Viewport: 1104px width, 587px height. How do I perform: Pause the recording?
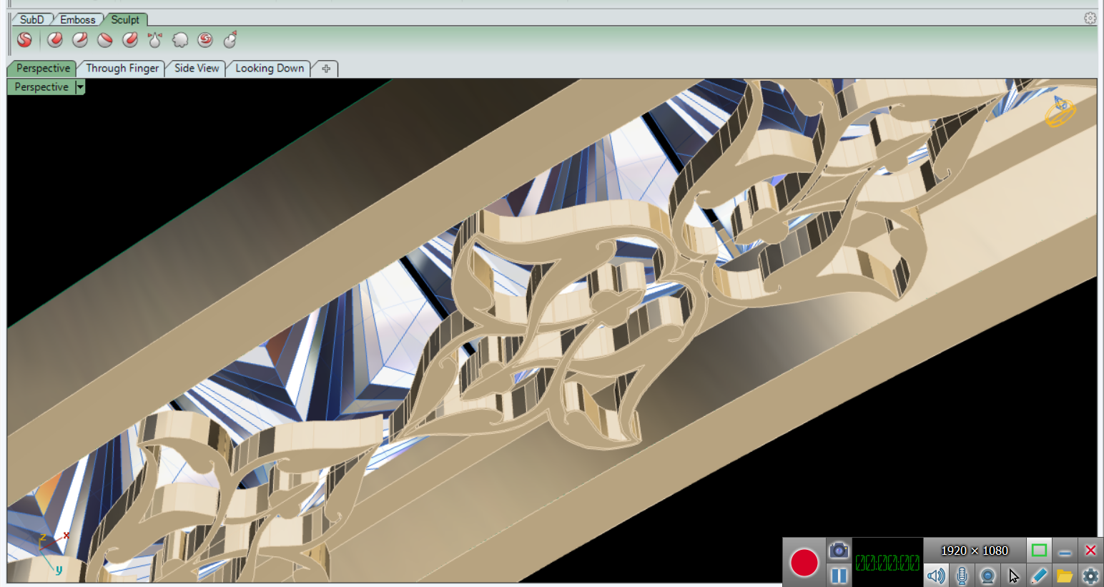coord(839,576)
